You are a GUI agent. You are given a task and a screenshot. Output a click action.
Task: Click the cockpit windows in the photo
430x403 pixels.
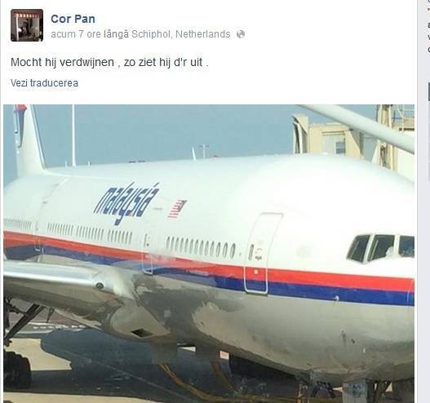tap(381, 248)
